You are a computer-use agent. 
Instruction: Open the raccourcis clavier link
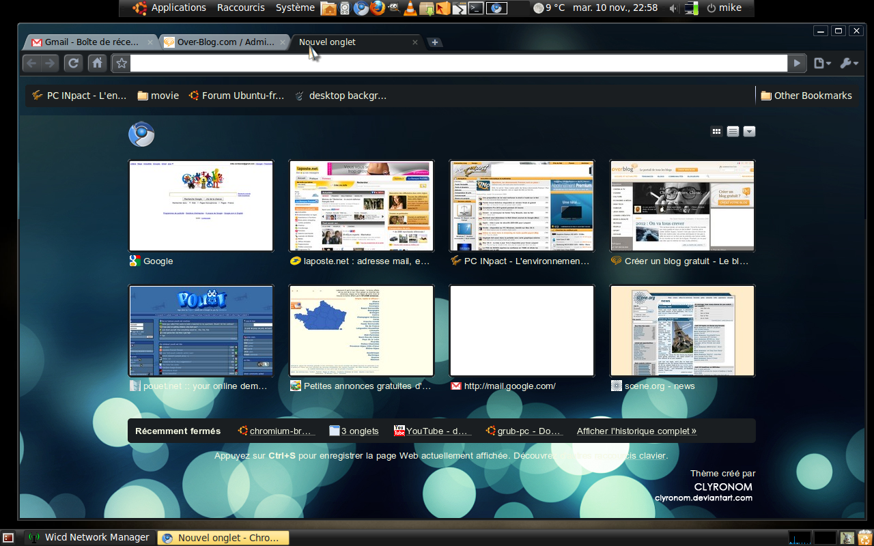[x=629, y=455]
